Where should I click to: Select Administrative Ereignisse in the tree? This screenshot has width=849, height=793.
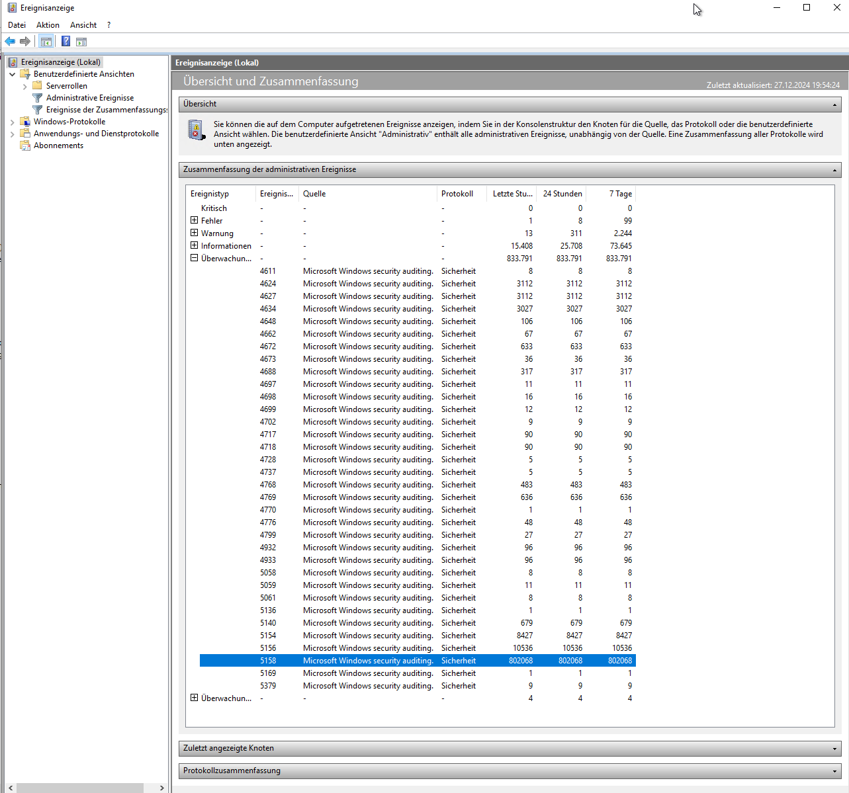point(90,98)
